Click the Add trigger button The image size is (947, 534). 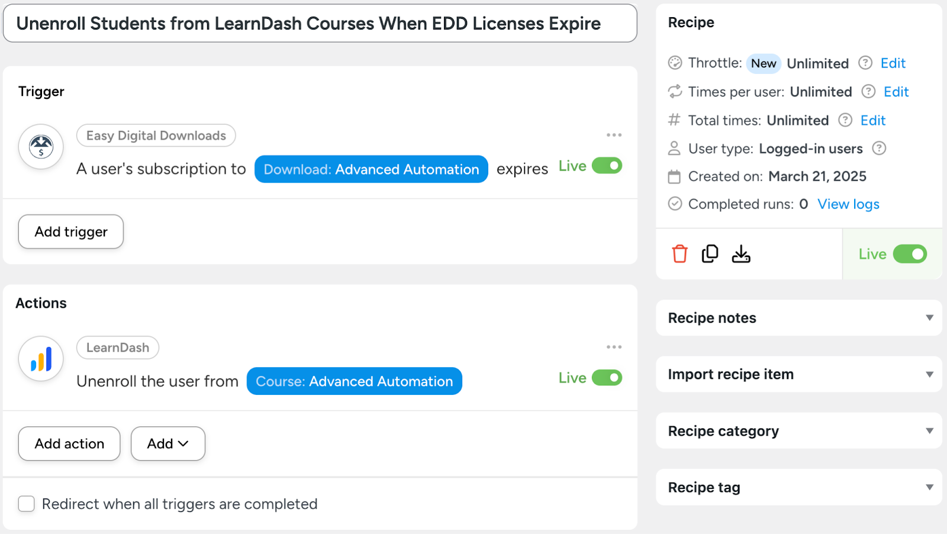coord(71,231)
